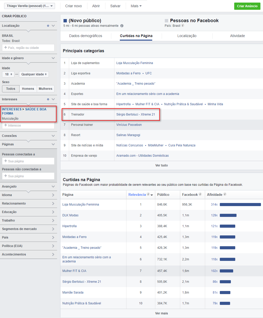Image resolution: width=263 pixels, height=318 pixels.
Task: Click sort arrow next to Relevância header
Action: [152, 195]
